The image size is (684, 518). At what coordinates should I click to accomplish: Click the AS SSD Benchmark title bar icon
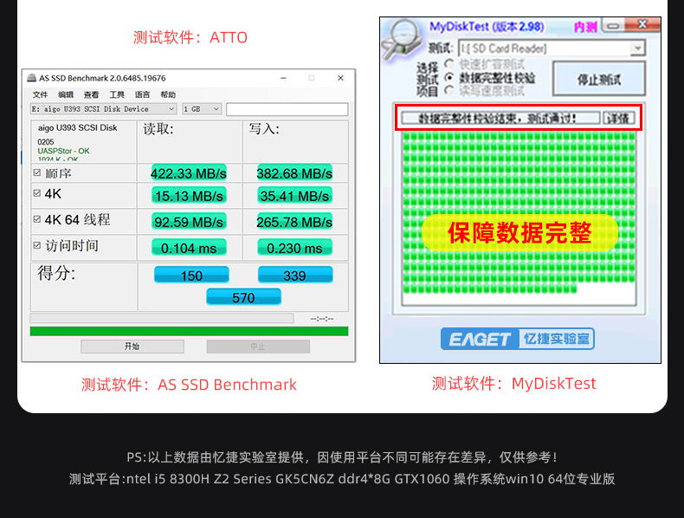pyautogui.click(x=31, y=78)
